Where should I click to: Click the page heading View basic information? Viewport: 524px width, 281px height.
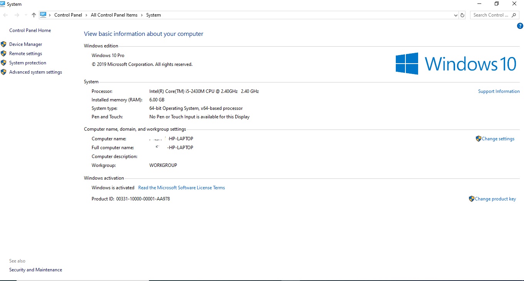tap(144, 34)
